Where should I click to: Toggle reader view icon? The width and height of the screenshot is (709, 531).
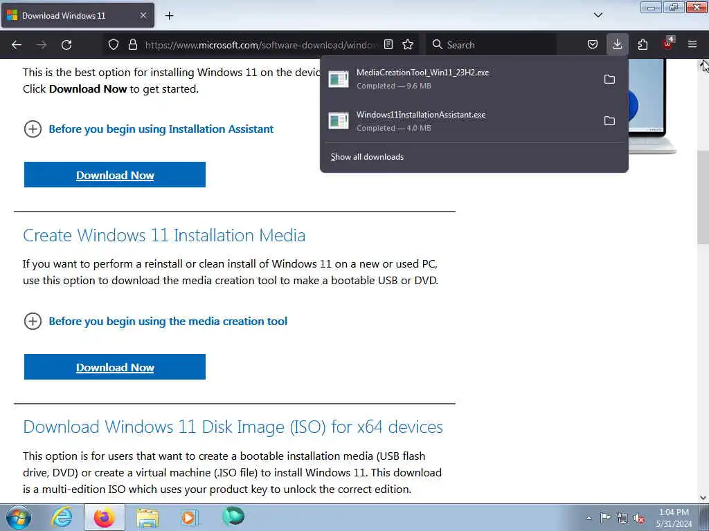388,45
